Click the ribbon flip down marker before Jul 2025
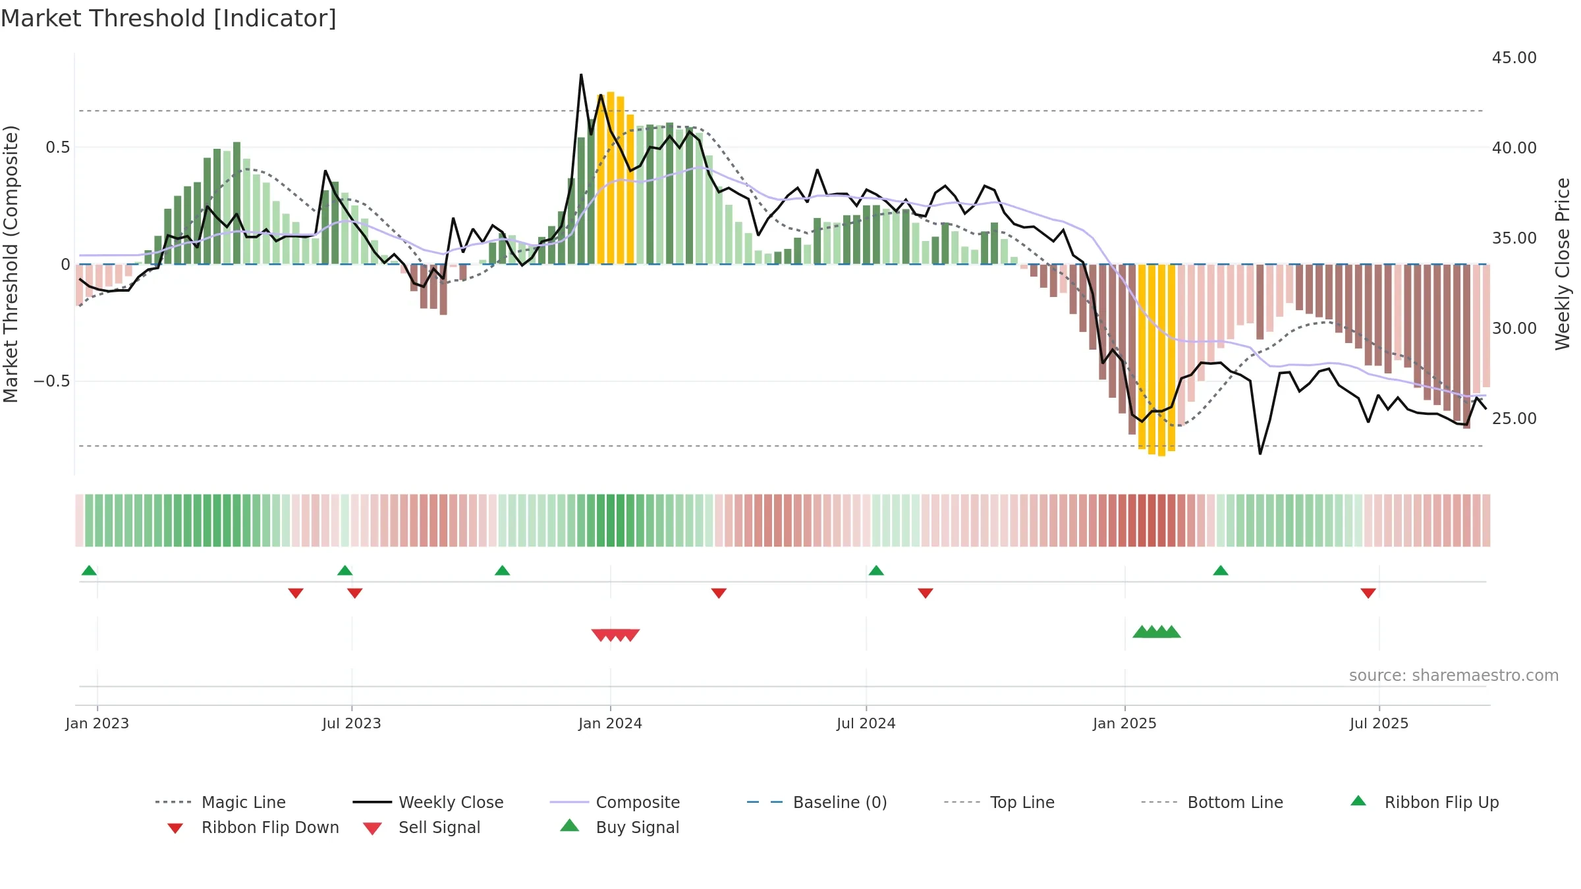Screen dimensions: 1581x889 (x=1368, y=593)
